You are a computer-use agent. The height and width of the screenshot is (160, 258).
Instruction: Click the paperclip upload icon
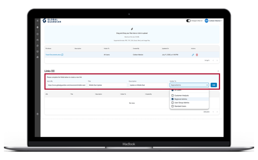(132, 29)
